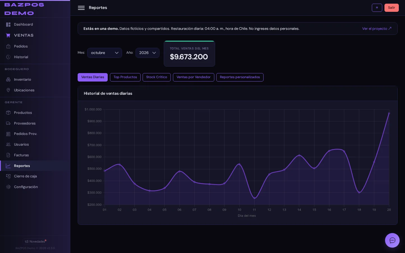Click the day 18 dip chart point
This screenshot has height=253, width=405.
click(x=359, y=193)
